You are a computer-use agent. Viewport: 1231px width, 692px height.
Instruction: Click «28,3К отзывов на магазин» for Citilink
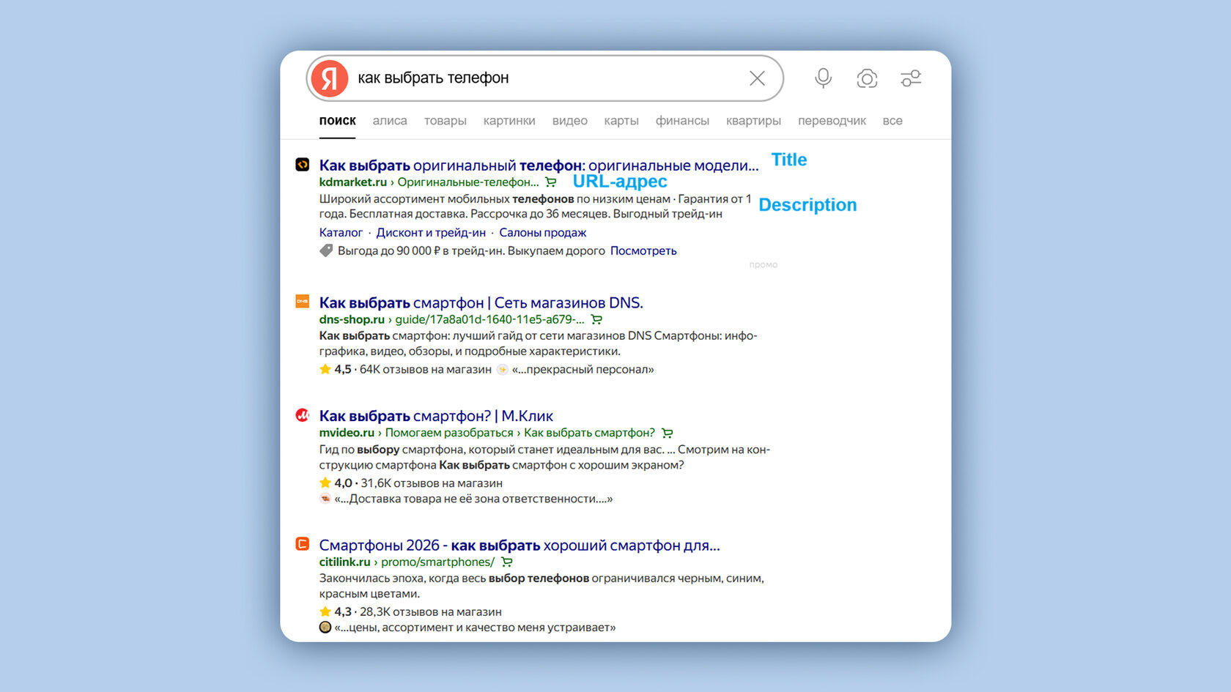(431, 612)
